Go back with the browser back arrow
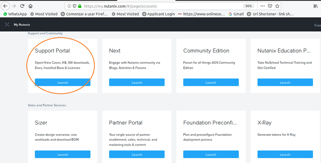This screenshot has width=321, height=163. (x=5, y=6)
